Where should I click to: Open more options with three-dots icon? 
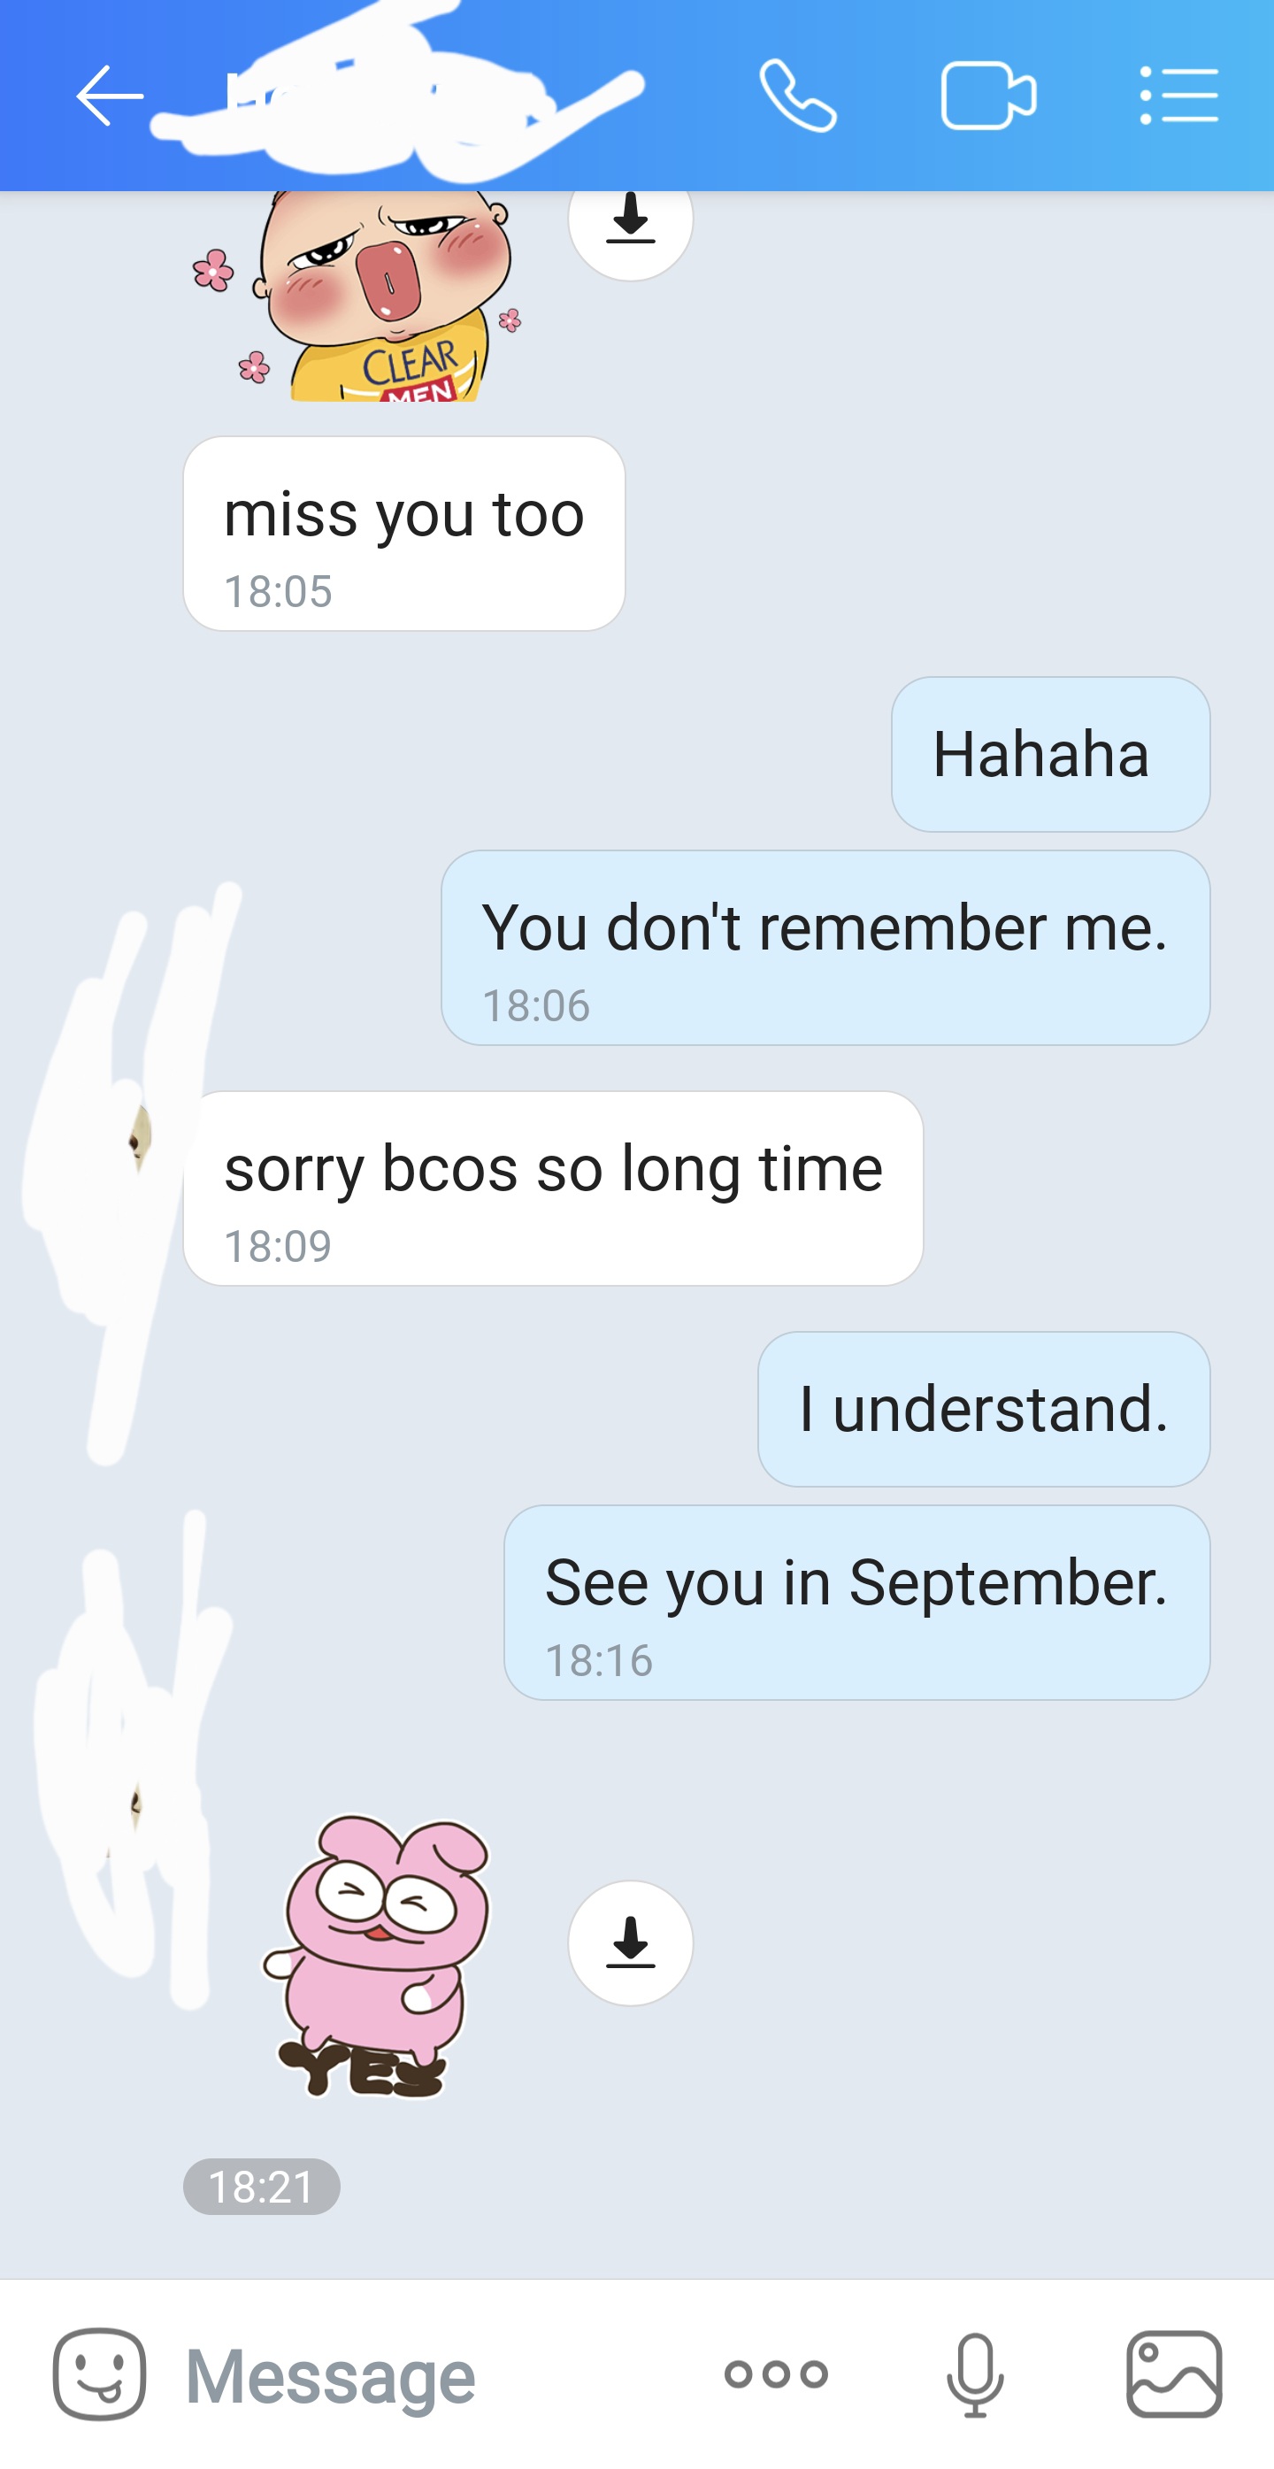click(776, 2374)
